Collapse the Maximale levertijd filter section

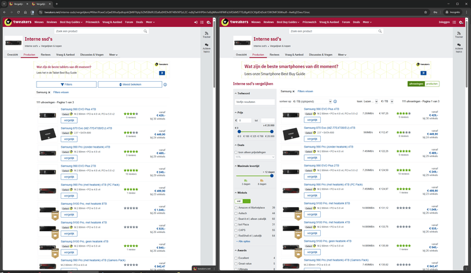(x=247, y=166)
